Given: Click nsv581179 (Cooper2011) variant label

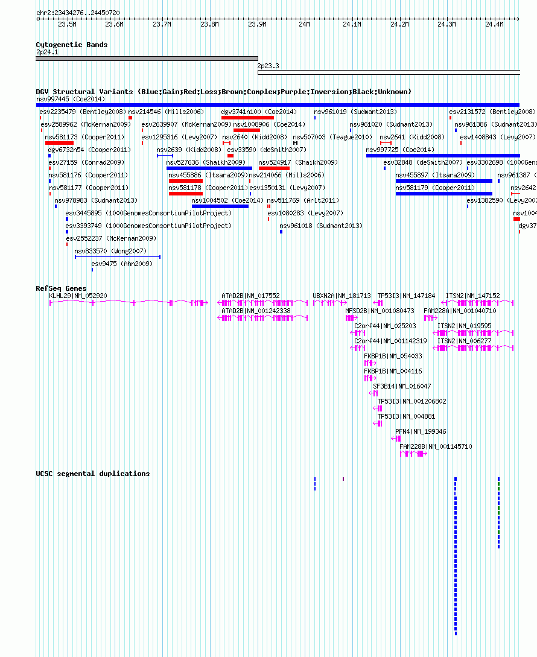Looking at the screenshot, I should [435, 188].
